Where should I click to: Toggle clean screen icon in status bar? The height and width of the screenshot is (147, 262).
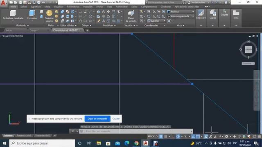[x=255, y=136]
